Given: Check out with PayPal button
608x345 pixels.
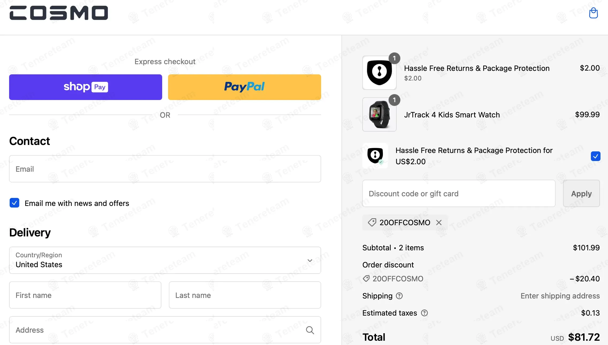Looking at the screenshot, I should click(x=244, y=87).
